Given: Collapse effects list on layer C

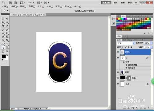Looking at the screenshot, I should [150, 58].
